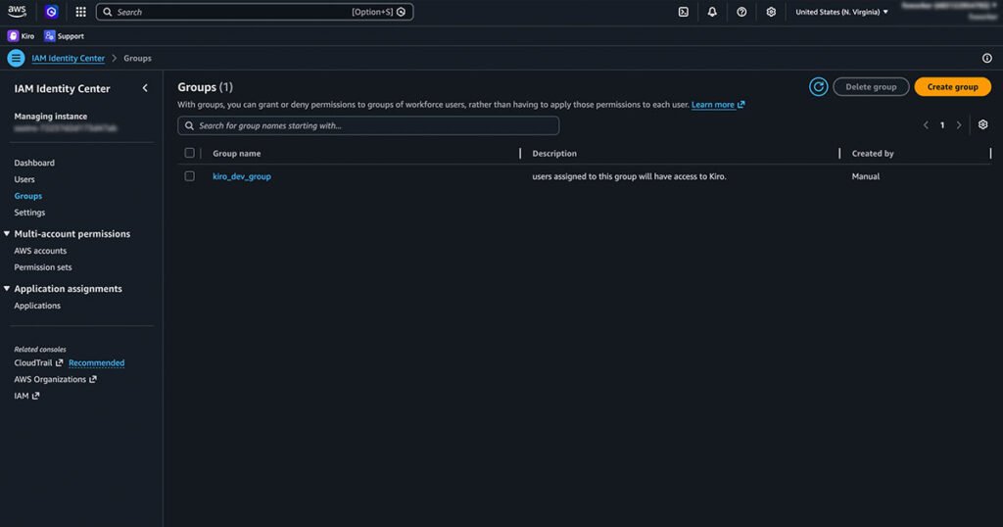
Task: Open table preferences gear
Action: click(983, 124)
